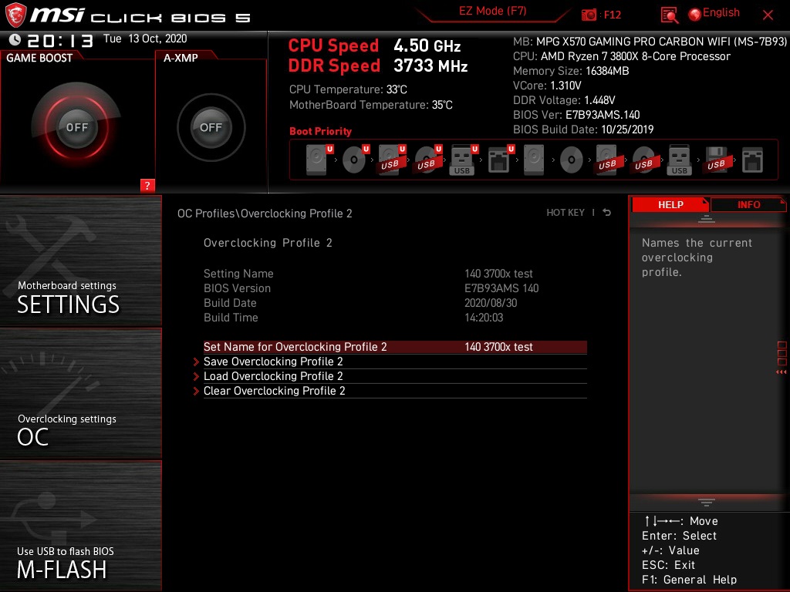Image resolution: width=790 pixels, height=592 pixels.
Task: Click the clock icon beside the time
Action: (x=15, y=39)
